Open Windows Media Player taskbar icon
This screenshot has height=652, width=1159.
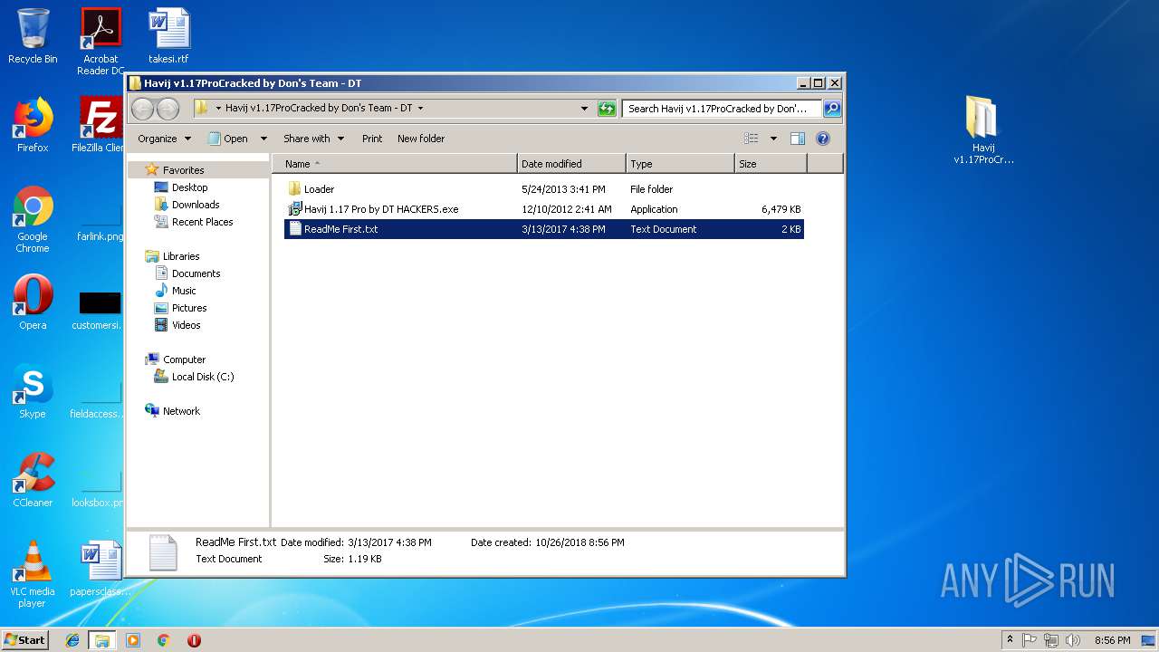pyautogui.click(x=133, y=640)
